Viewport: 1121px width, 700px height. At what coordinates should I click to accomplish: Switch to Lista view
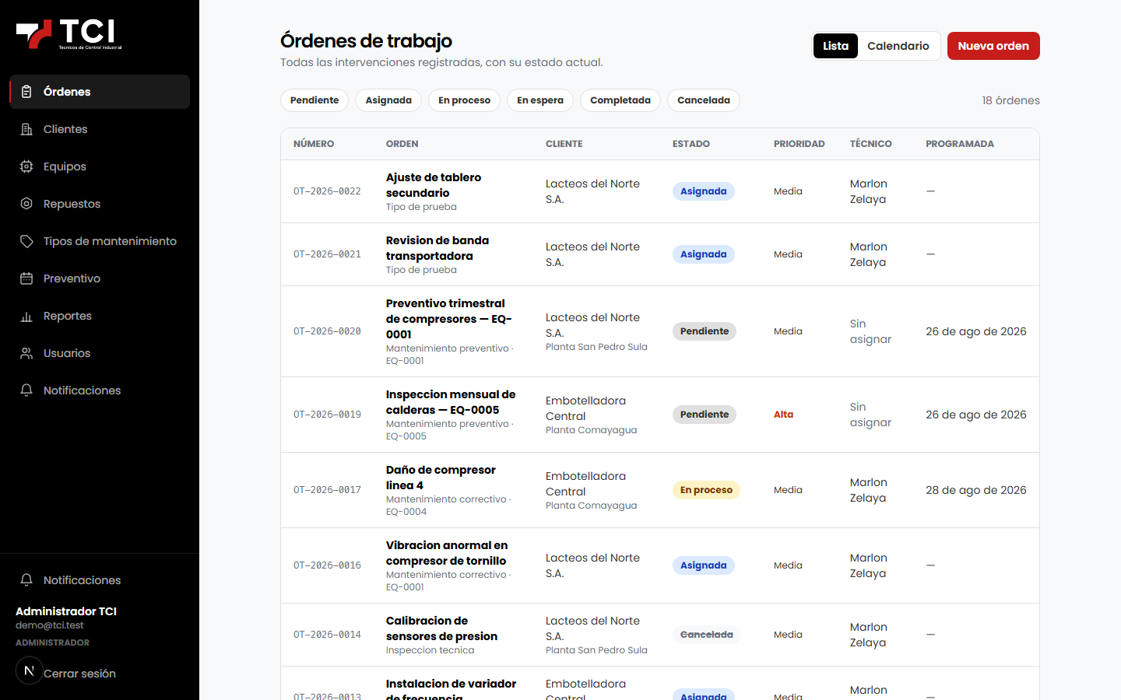pos(835,46)
